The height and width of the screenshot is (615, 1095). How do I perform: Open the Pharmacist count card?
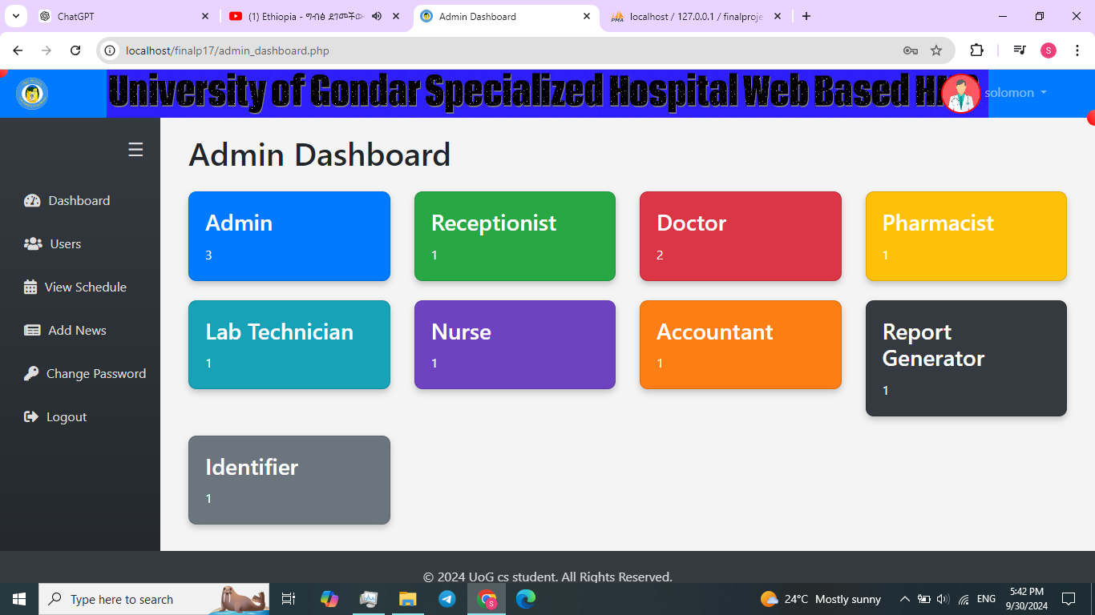click(x=965, y=236)
